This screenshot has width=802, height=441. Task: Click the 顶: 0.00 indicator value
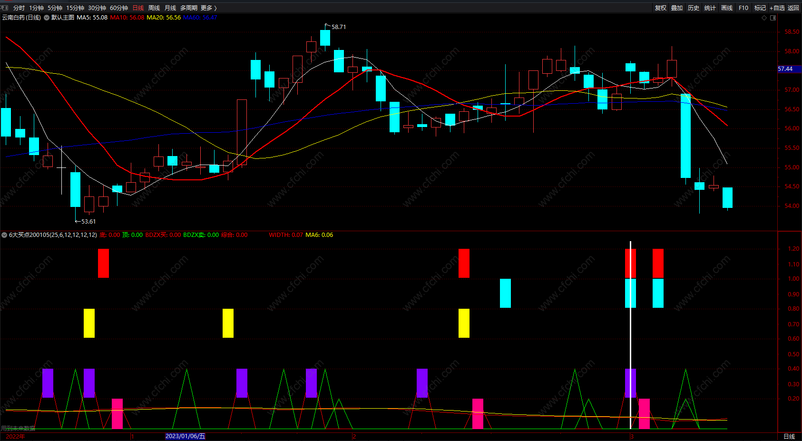pos(132,235)
